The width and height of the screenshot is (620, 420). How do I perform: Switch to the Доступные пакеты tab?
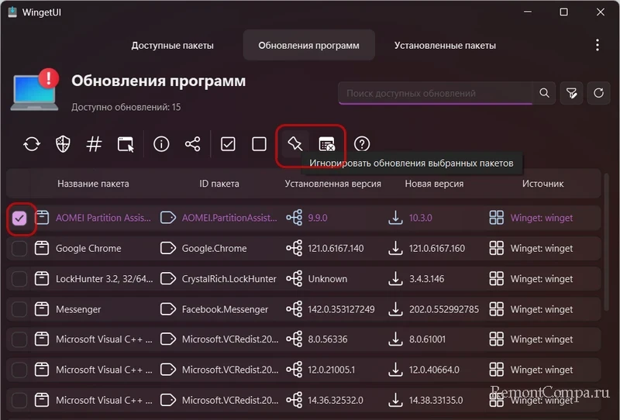tap(172, 46)
